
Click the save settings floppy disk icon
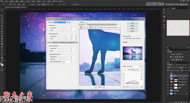click(70, 22)
